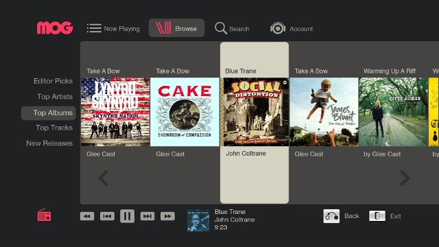The image size is (439, 247).
Task: Click Take A Bow above James Blunt cover
Action: 311,71
